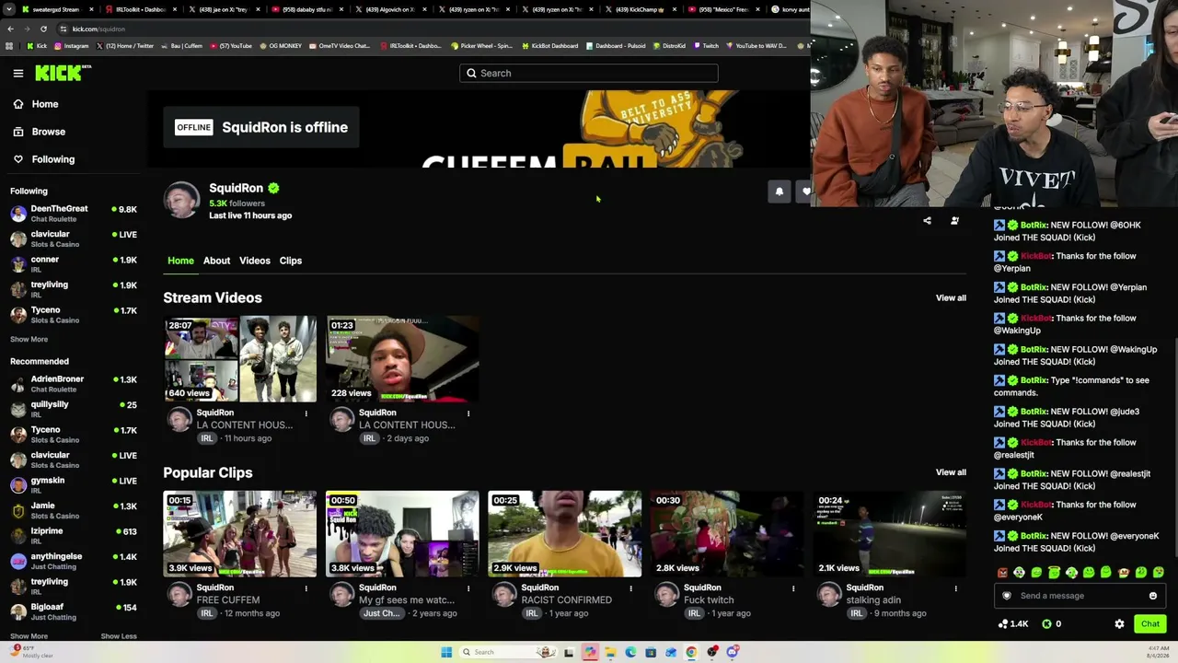Click View all for Popular Clips
The height and width of the screenshot is (663, 1178).
951,473
